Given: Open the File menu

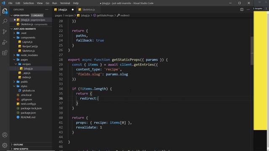Looking at the screenshot, I should (x=10, y=3).
